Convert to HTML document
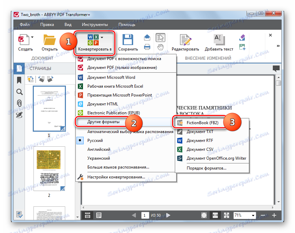This screenshot has width=295, height=233. point(126,104)
